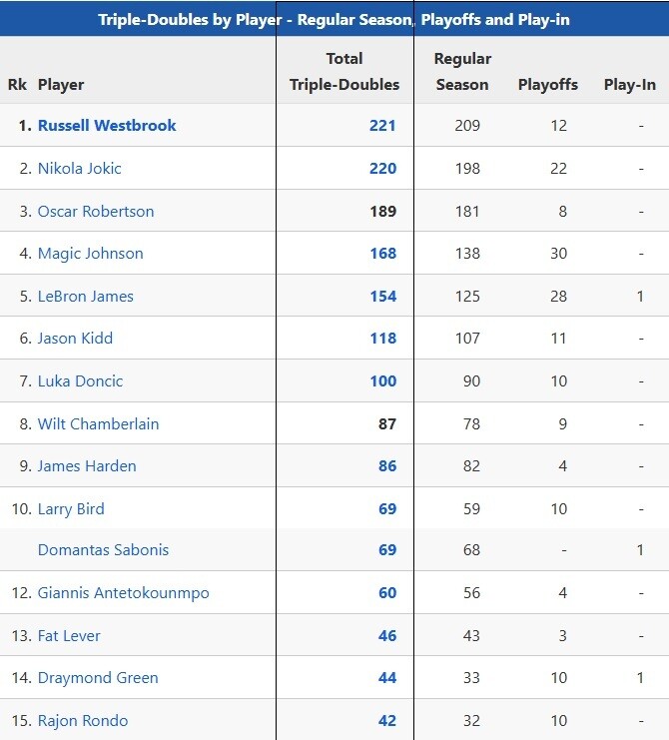Screen dimensions: 669x740
Task: Click the Playoffs column header
Action: (x=548, y=85)
